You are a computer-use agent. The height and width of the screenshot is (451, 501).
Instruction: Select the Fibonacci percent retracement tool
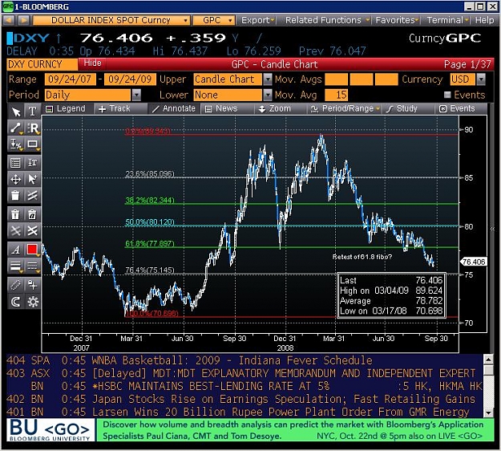point(15,144)
